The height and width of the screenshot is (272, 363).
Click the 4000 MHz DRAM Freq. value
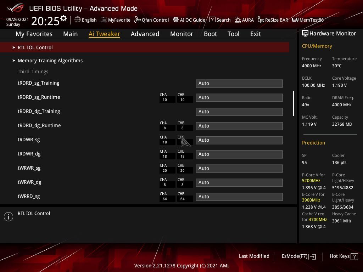tap(342, 105)
